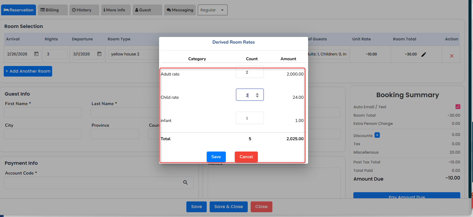Click the First Name input field
The image size is (473, 217).
43,112
